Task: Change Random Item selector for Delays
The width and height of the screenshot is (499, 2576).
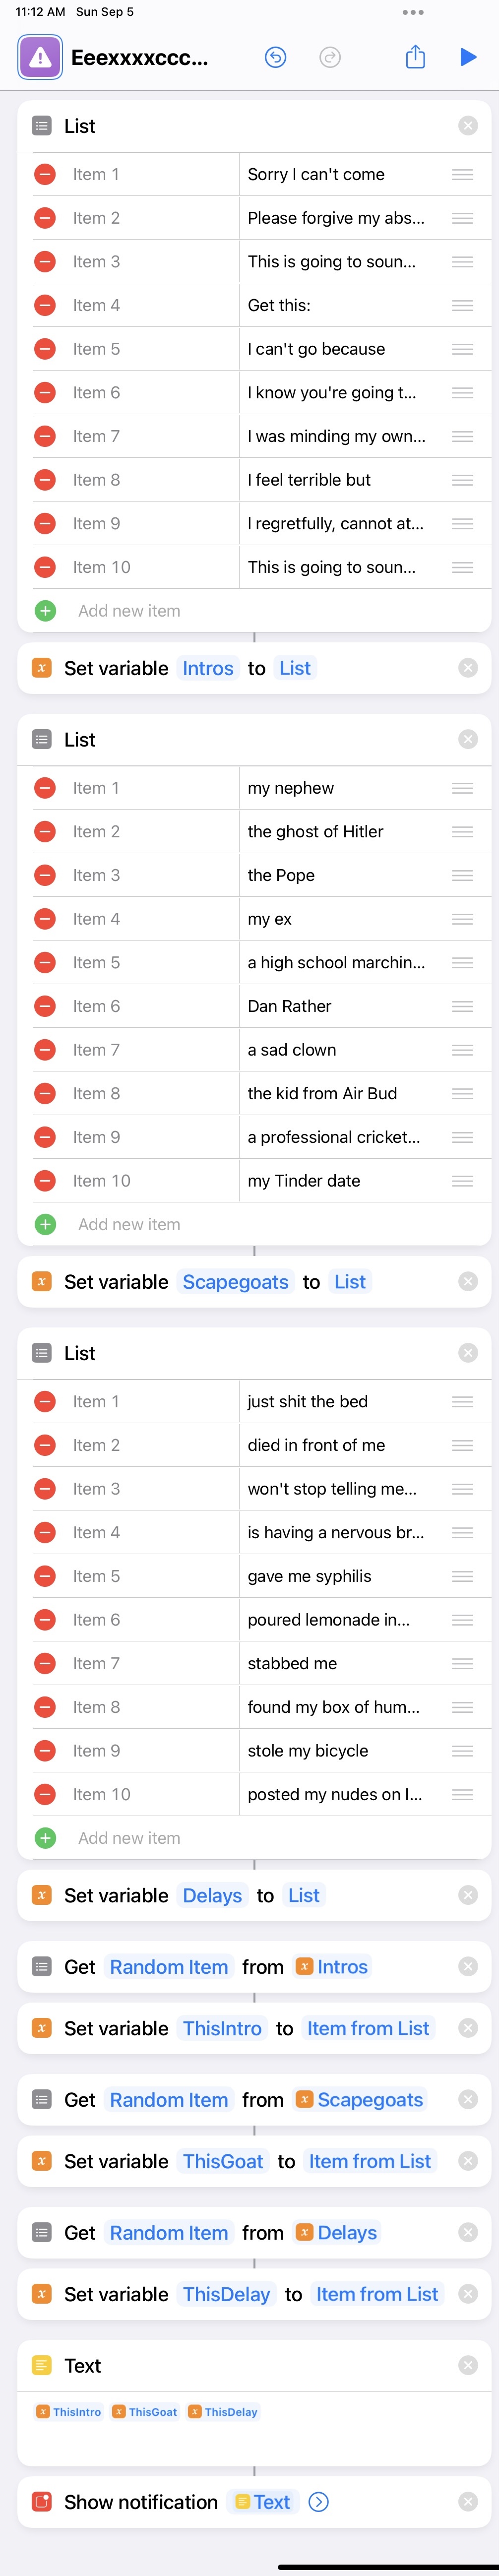Action: pyautogui.click(x=169, y=2233)
